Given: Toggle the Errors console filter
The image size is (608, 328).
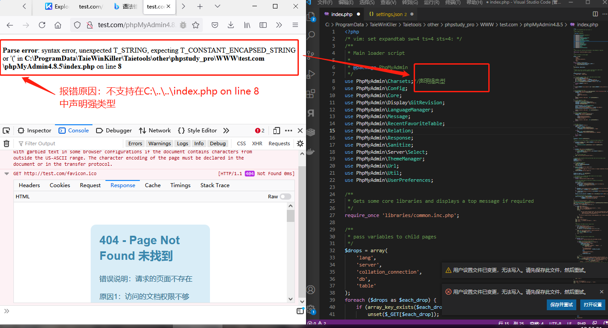Looking at the screenshot, I should (x=135, y=143).
